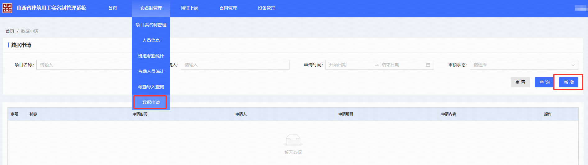588x165 pixels.
Task: Expand the 审核状态 dropdown arrow
Action: (x=573, y=65)
